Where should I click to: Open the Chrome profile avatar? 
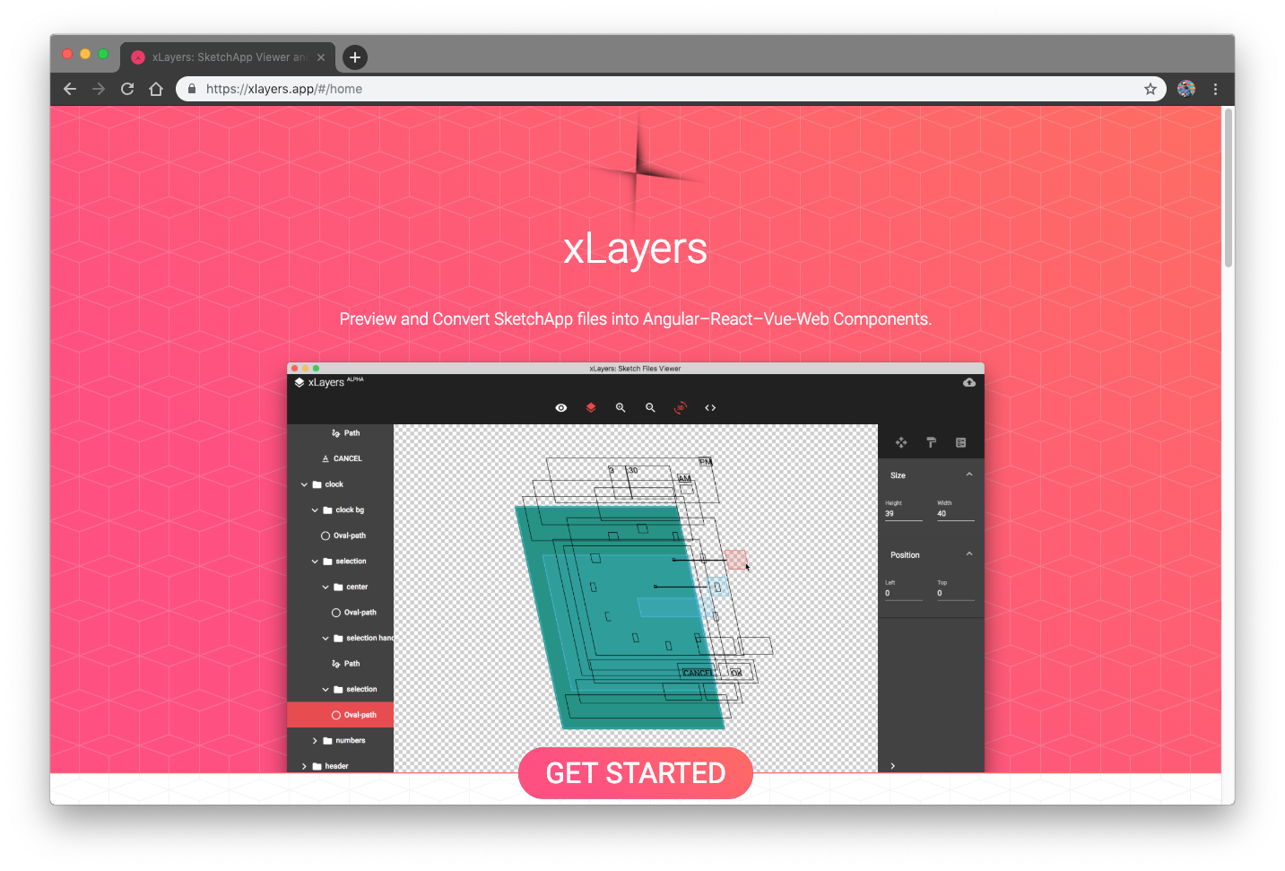point(1186,89)
